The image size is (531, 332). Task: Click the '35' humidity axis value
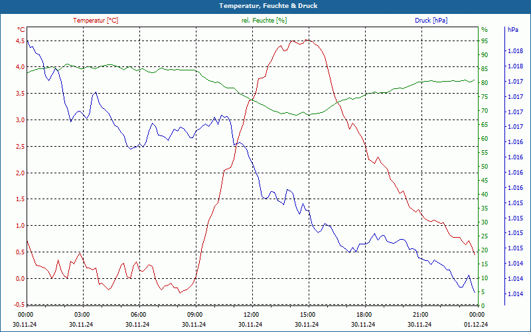485,208
